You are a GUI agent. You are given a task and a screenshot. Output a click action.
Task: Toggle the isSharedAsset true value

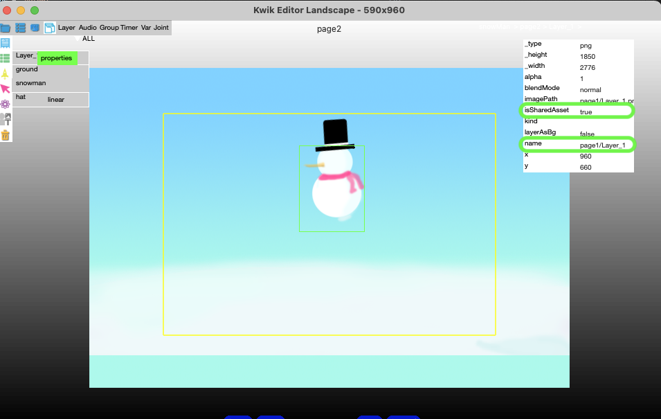(586, 112)
